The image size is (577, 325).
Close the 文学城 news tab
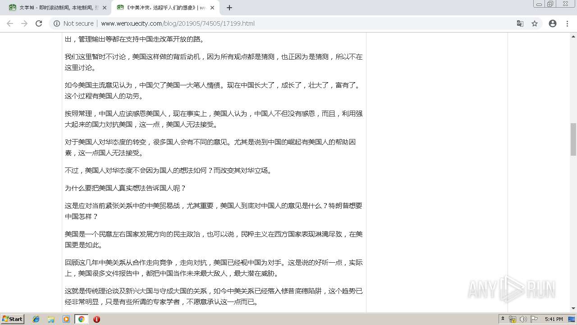pos(104,8)
